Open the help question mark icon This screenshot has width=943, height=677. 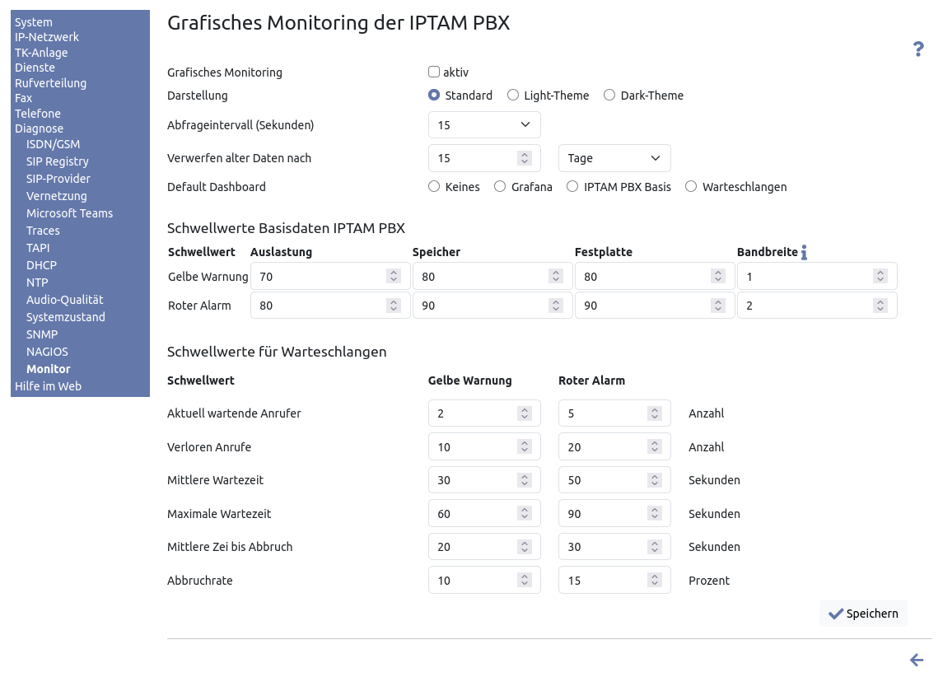[x=918, y=49]
